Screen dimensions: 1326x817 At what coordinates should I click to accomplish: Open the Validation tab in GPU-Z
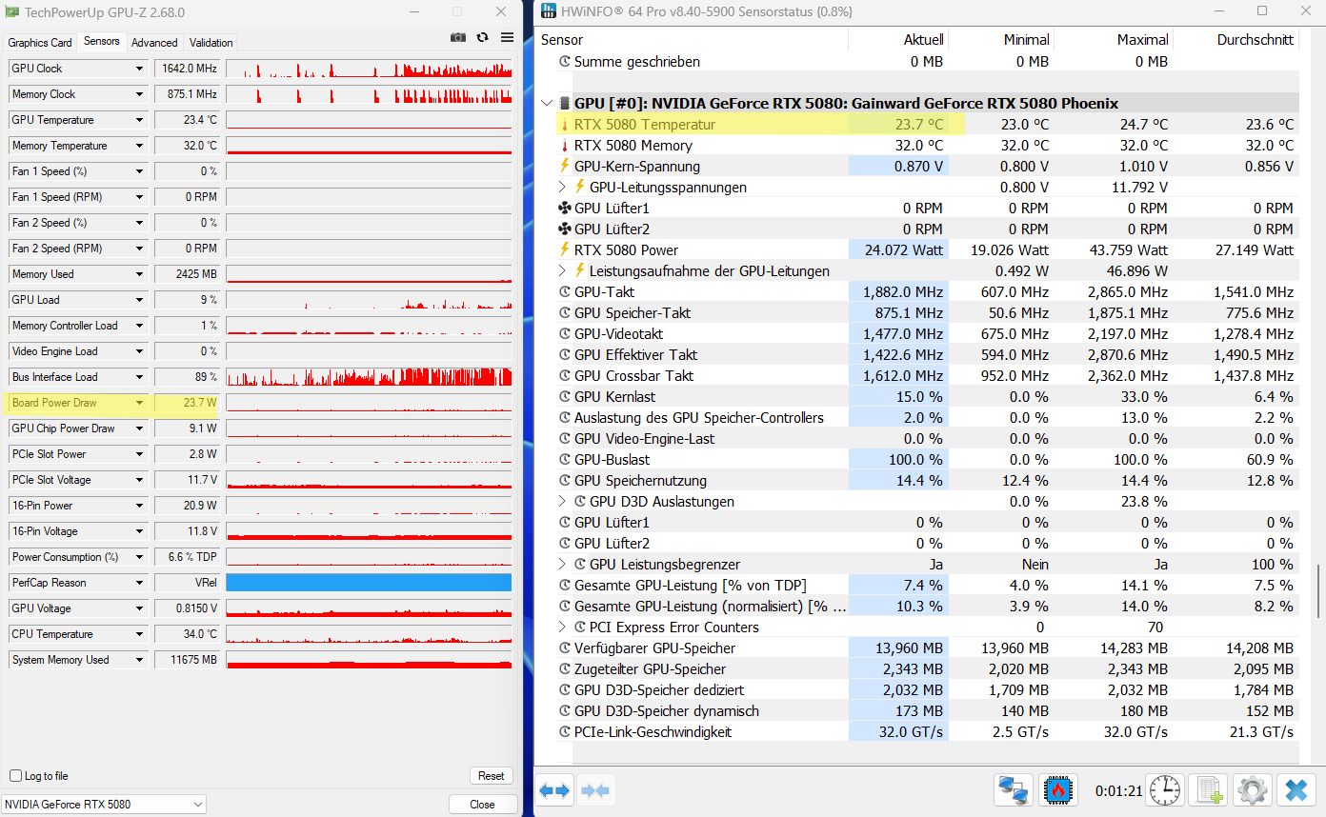211,43
